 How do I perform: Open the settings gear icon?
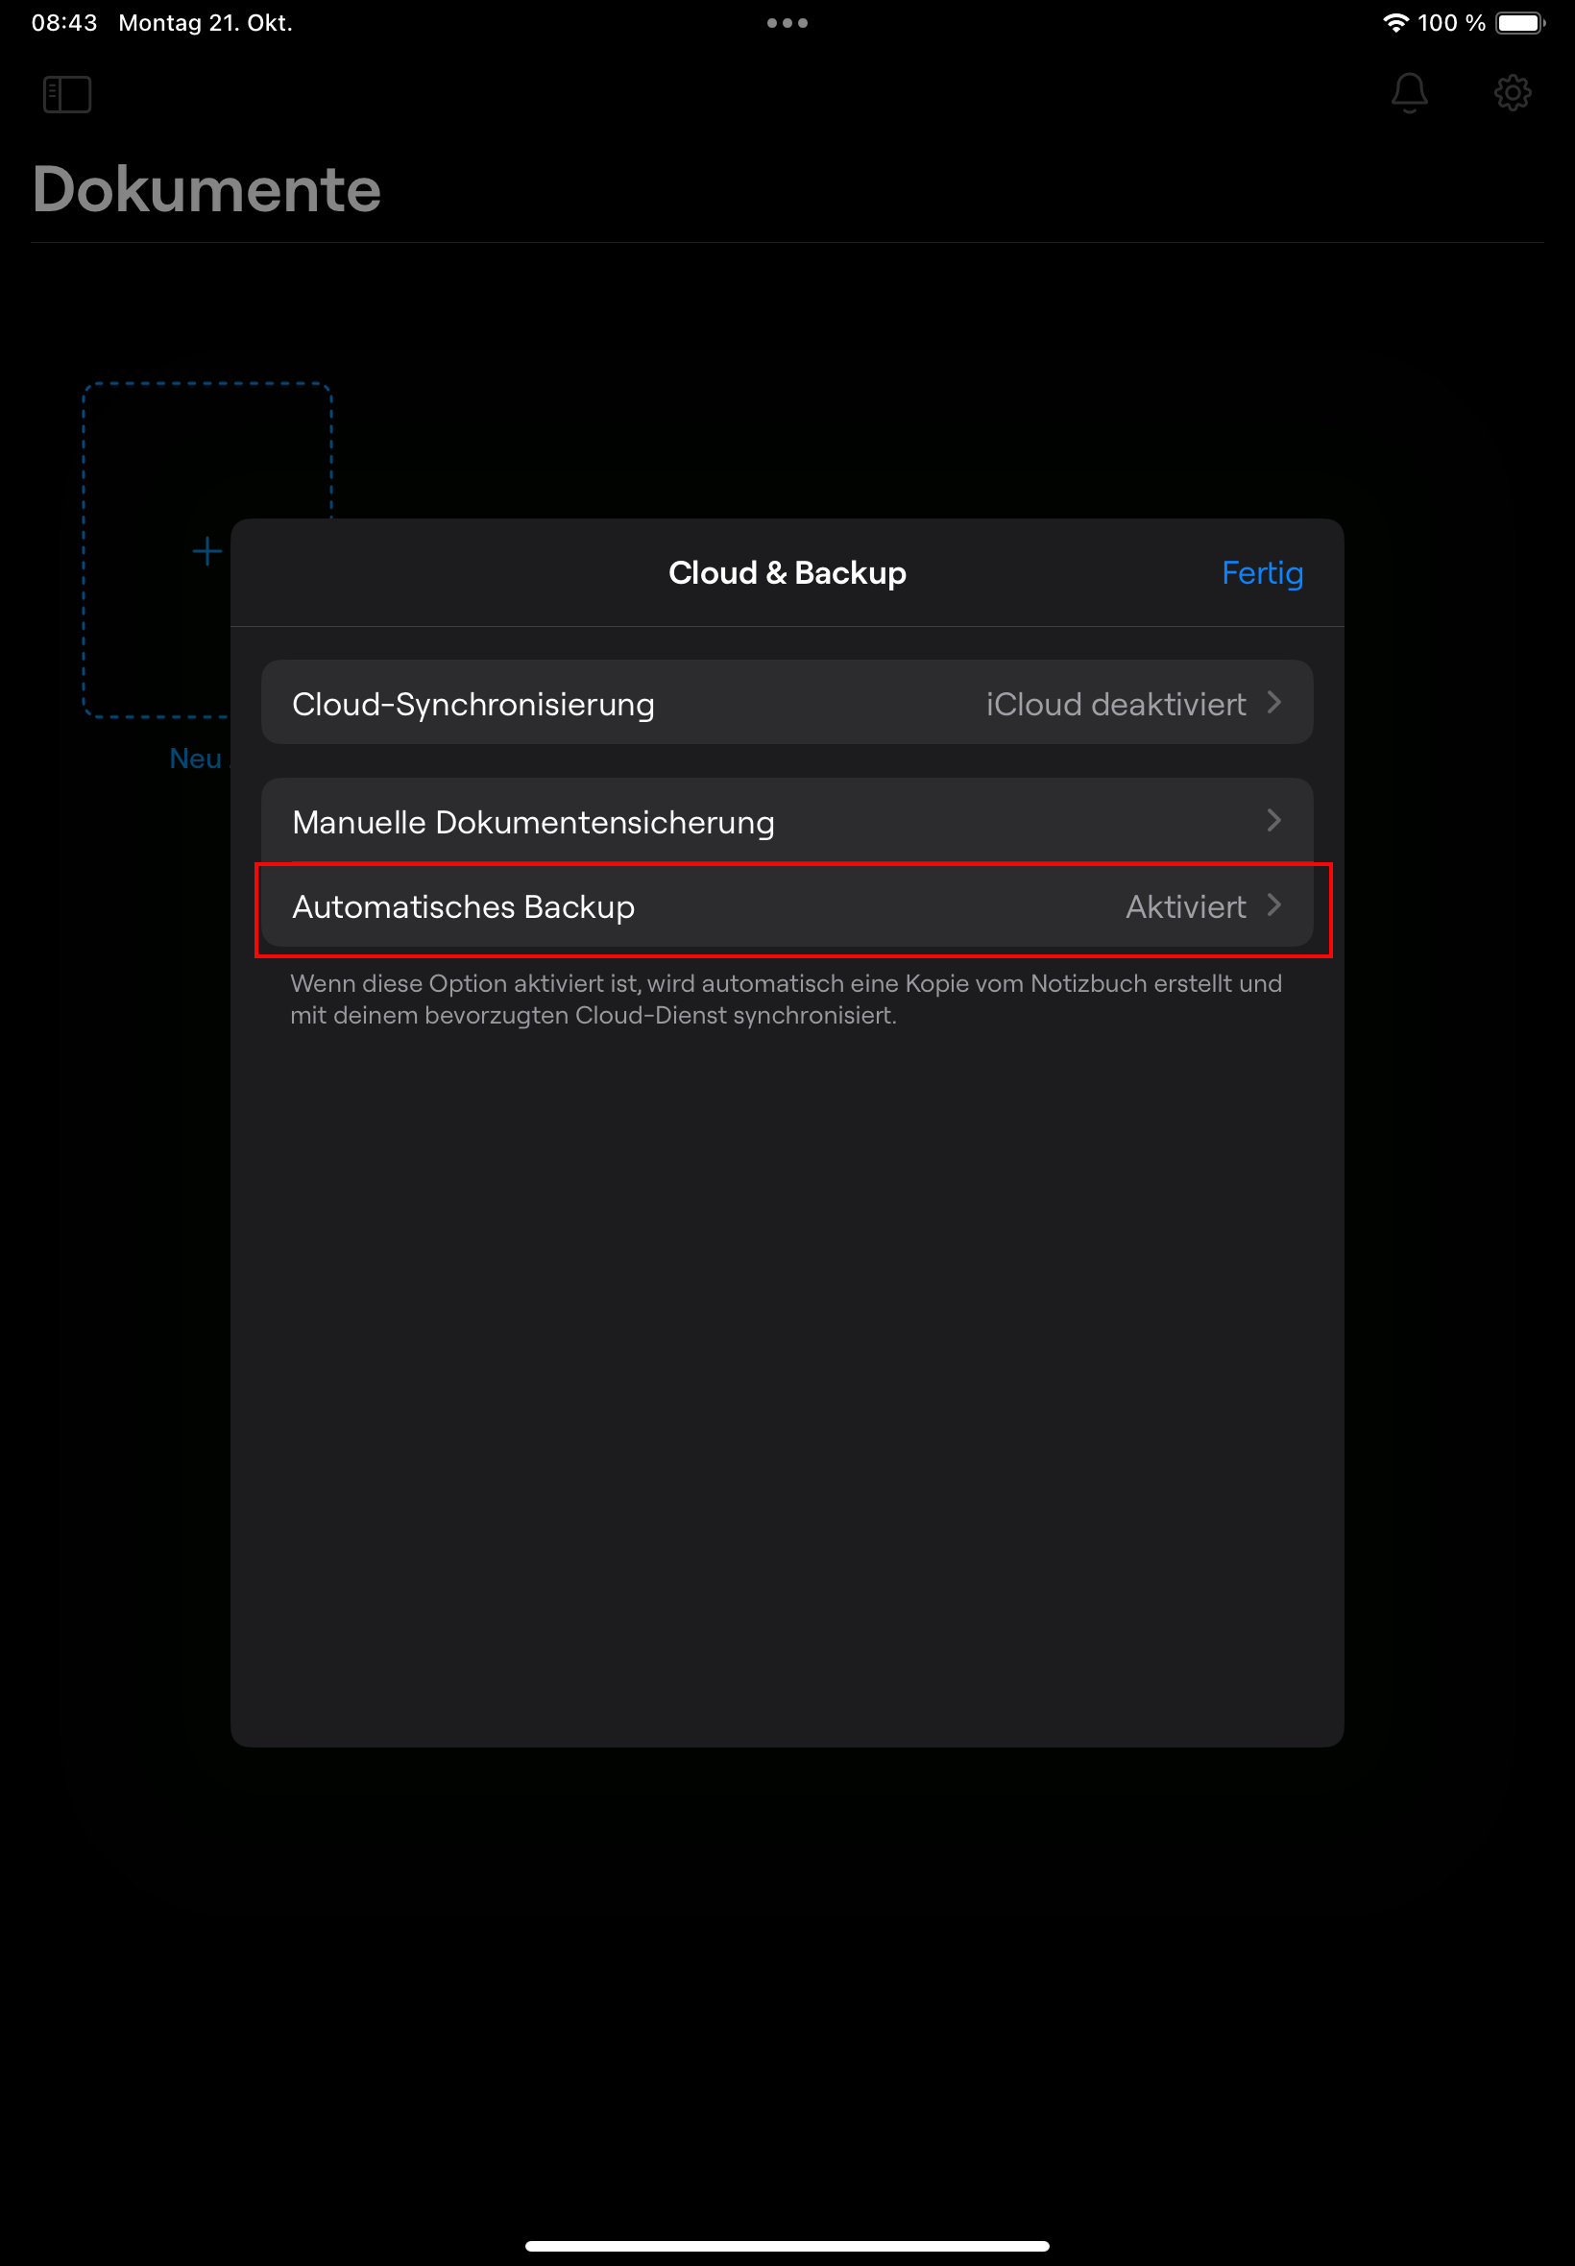1512,94
